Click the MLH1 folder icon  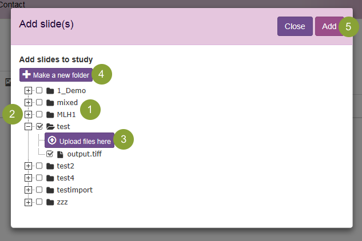point(50,115)
